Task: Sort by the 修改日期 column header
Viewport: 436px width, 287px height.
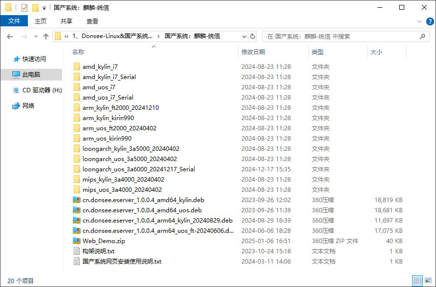Action: coord(253,52)
